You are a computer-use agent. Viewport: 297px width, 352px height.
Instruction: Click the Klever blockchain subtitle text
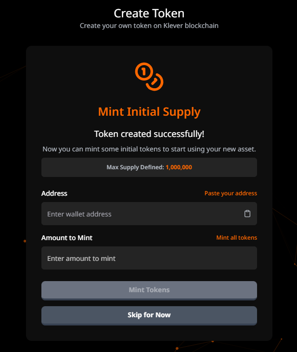tap(149, 26)
